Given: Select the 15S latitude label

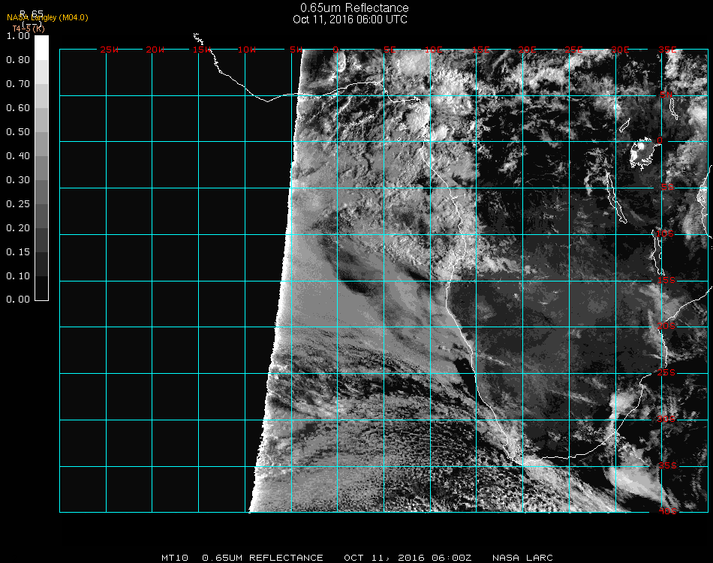Looking at the screenshot, I should click(x=666, y=281).
